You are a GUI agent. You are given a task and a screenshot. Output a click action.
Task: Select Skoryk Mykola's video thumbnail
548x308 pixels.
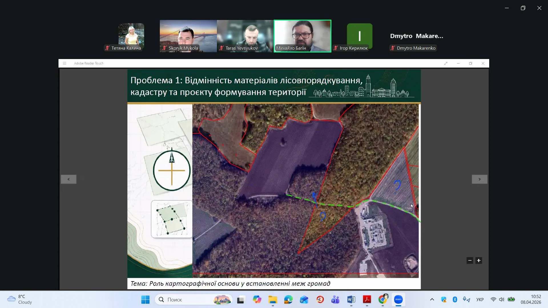(188, 36)
